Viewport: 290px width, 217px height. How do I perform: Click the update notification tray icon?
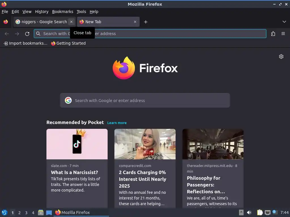click(275, 212)
